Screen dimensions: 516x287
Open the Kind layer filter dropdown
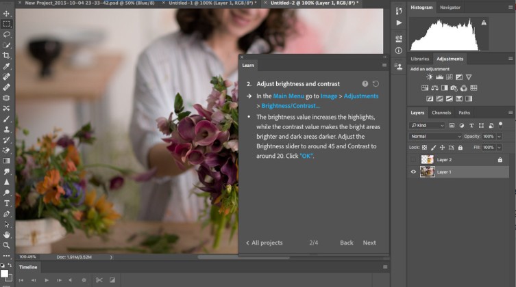[x=428, y=126]
